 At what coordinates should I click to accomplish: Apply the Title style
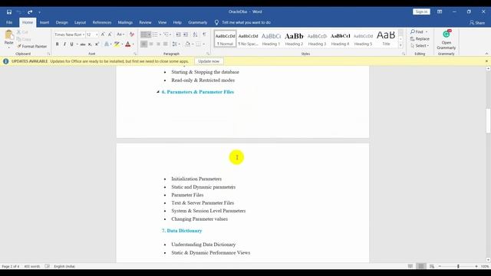pyautogui.click(x=386, y=39)
